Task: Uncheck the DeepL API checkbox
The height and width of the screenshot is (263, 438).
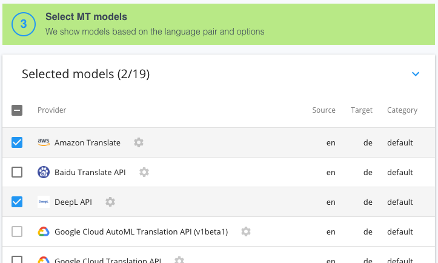Action: tap(17, 202)
